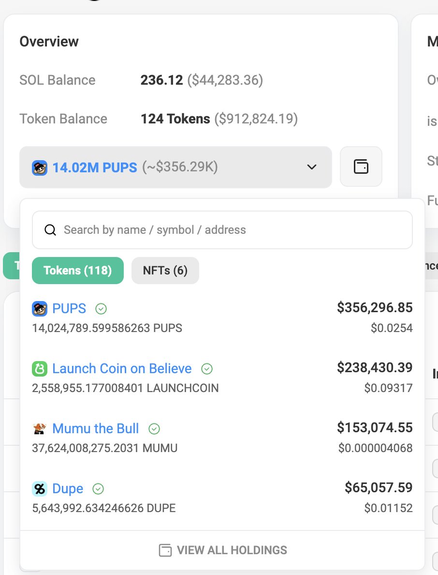Click the wallet icon beside VIEW ALL HOLDINGS
The width and height of the screenshot is (438, 575).
tap(165, 550)
